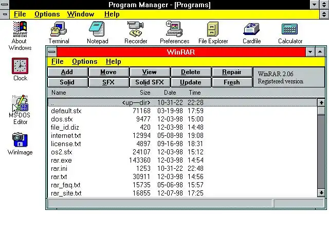Minimize the Program Manager window
This screenshot has width=329, height=247.
pos(314,5)
